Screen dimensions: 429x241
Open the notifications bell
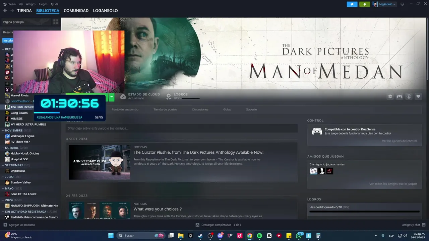[364, 4]
